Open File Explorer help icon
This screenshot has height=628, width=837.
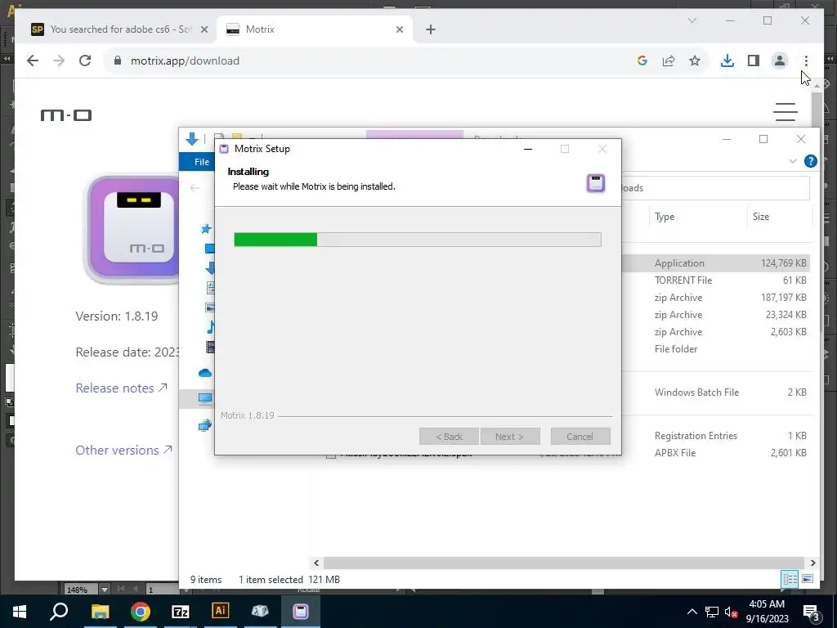(x=810, y=161)
